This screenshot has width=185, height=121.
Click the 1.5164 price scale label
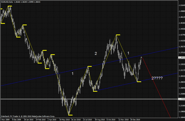point(182,5)
